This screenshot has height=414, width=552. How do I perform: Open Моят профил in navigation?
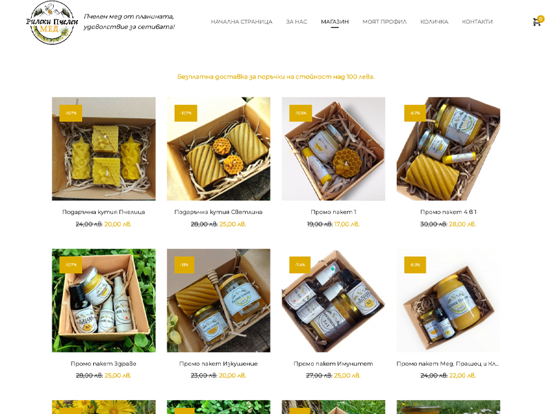coord(384,22)
